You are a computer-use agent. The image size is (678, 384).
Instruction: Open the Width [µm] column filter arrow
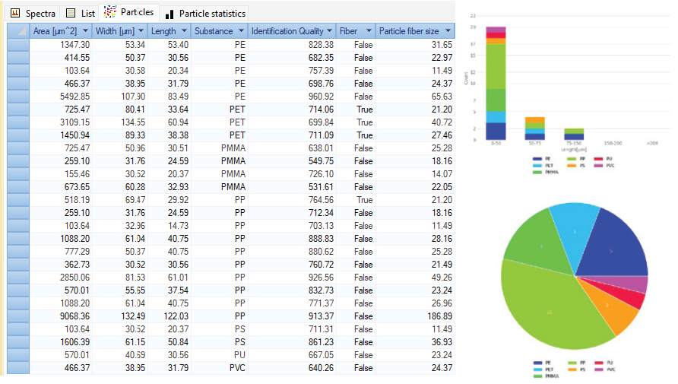tap(141, 30)
